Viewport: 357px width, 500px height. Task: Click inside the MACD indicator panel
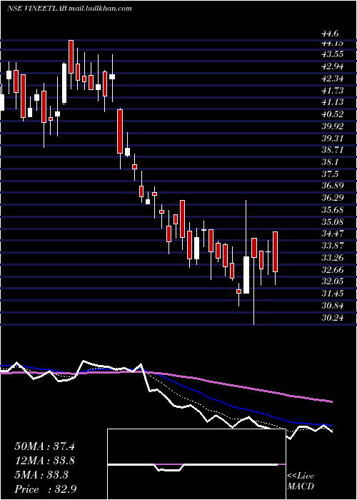[x=196, y=464]
